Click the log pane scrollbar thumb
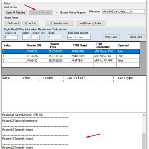This screenshot has width=149, height=149. point(144,141)
